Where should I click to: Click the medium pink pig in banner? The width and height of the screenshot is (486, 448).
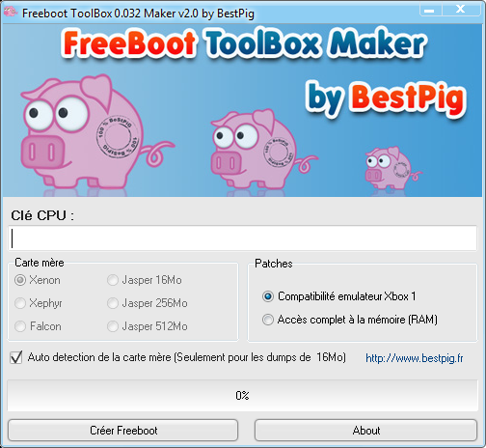point(263,149)
